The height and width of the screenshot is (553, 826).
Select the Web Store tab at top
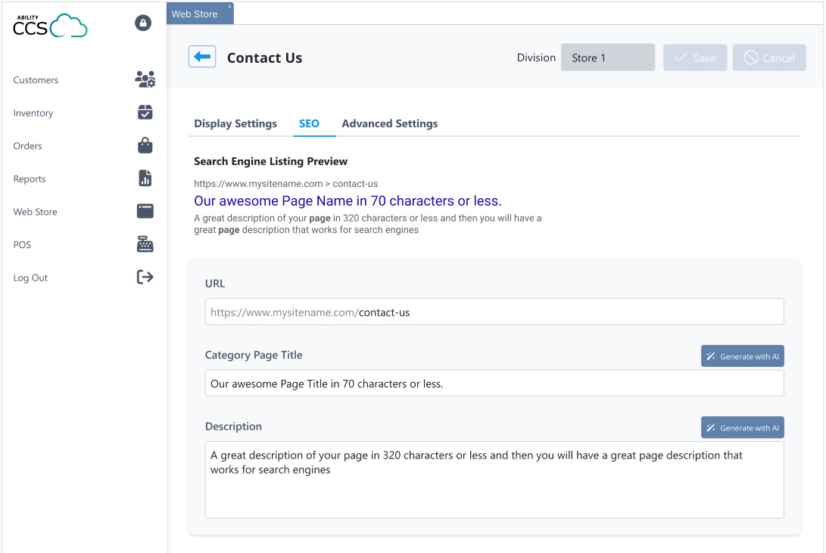196,13
